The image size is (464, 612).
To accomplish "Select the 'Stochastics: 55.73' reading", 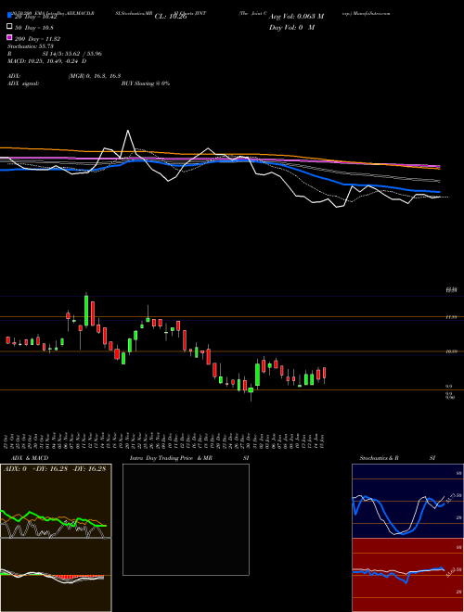I will click(x=30, y=46).
